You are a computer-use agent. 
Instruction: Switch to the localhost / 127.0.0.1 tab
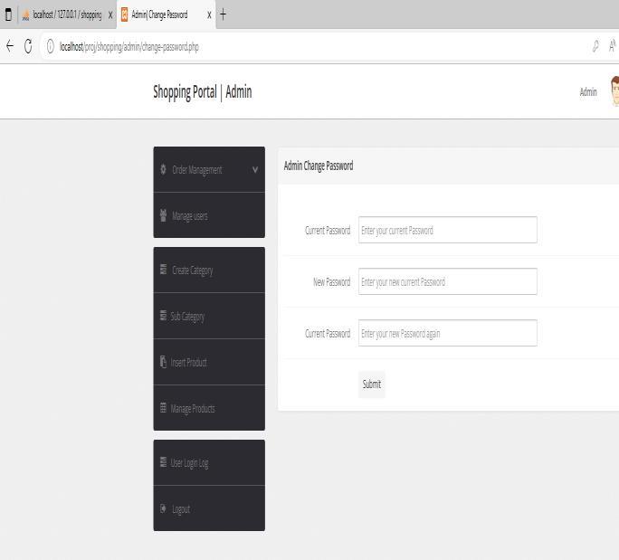click(x=67, y=15)
